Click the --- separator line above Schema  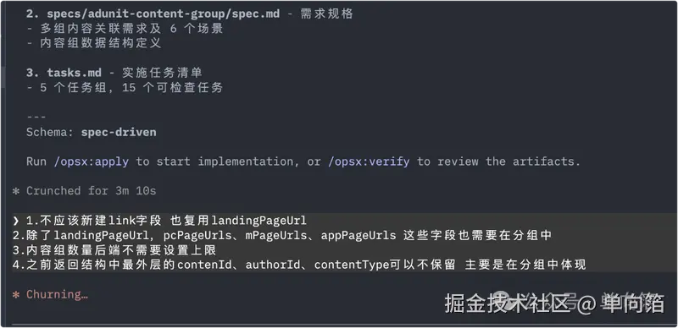[36, 118]
